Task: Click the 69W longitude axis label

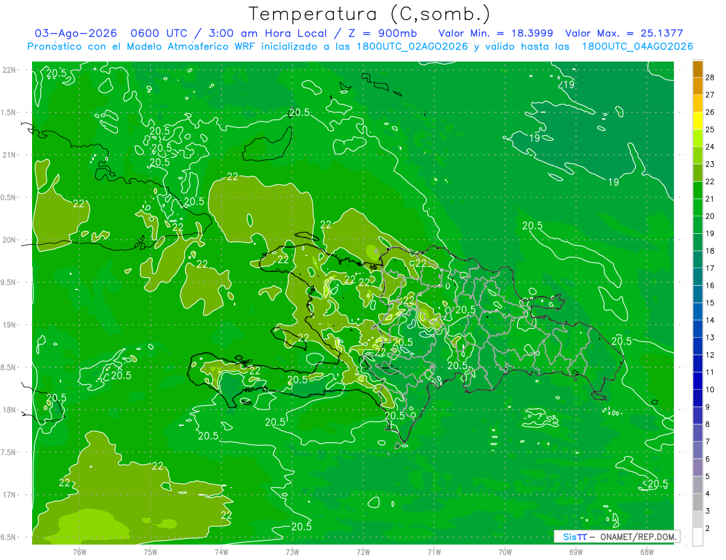Action: point(576,552)
